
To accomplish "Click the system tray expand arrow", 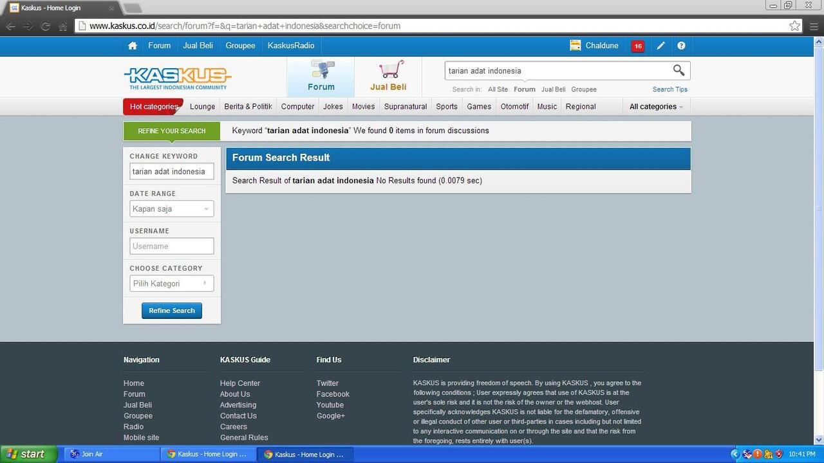I will tap(736, 454).
